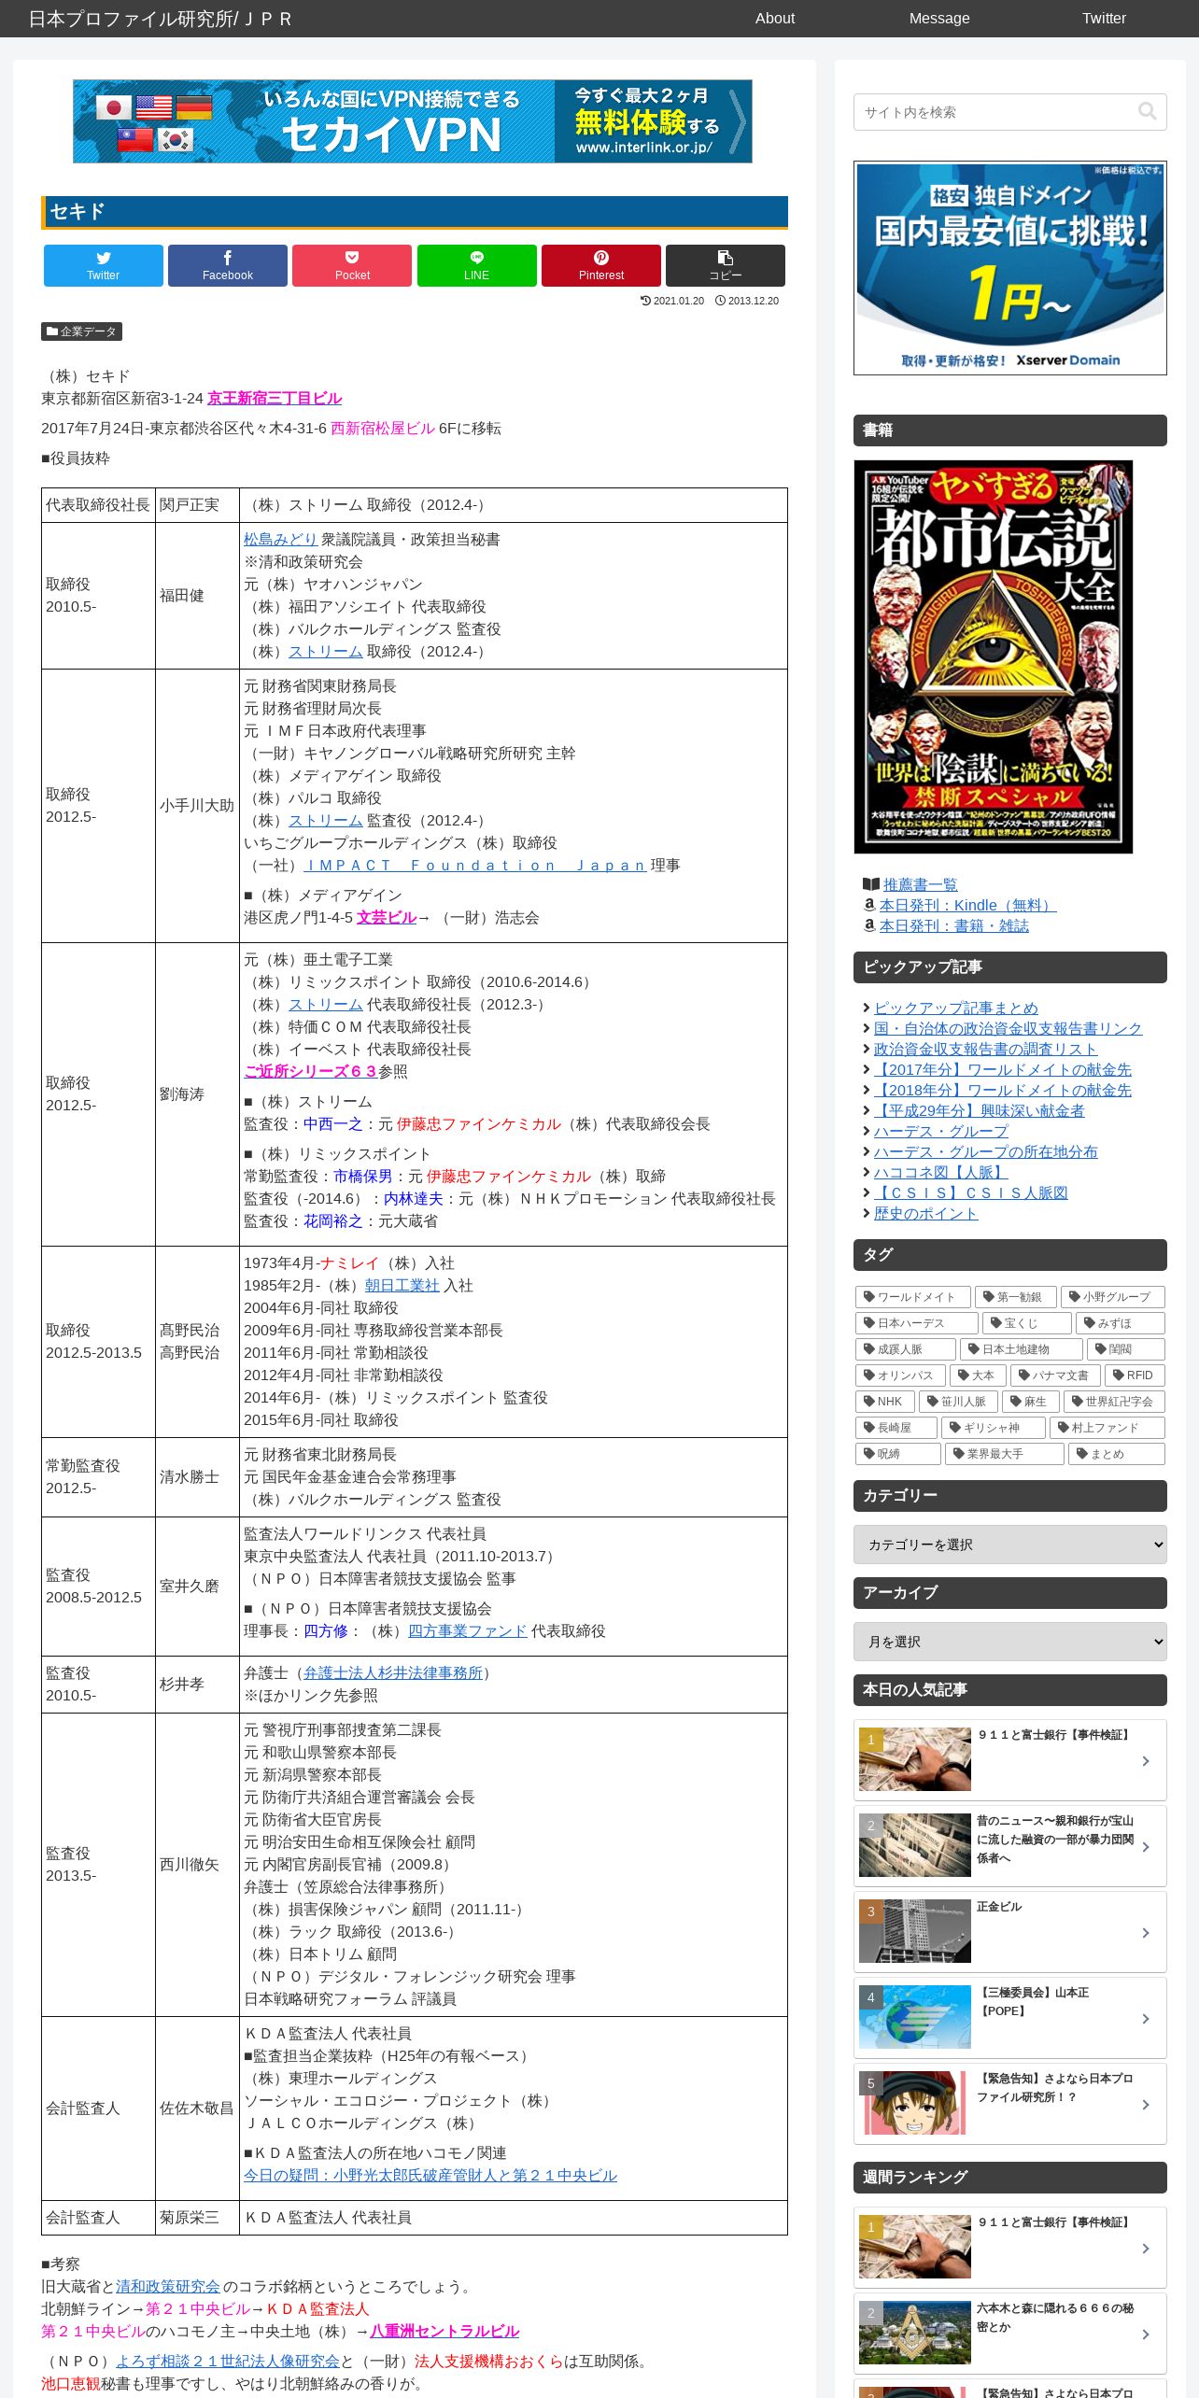1199x2398 pixels.
Task: Open 弁護士法人杉井法律事務所 link
Action: click(393, 1672)
